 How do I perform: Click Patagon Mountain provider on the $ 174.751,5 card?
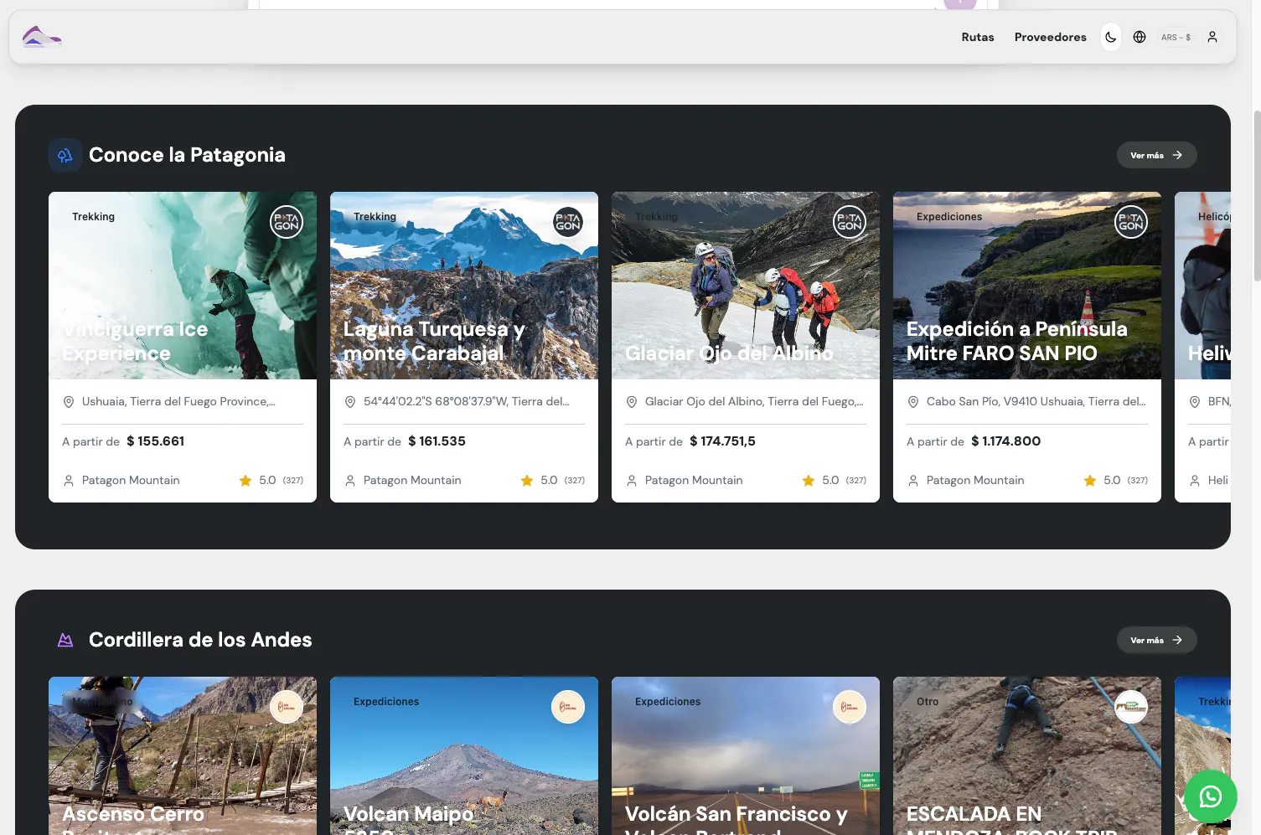click(x=694, y=481)
